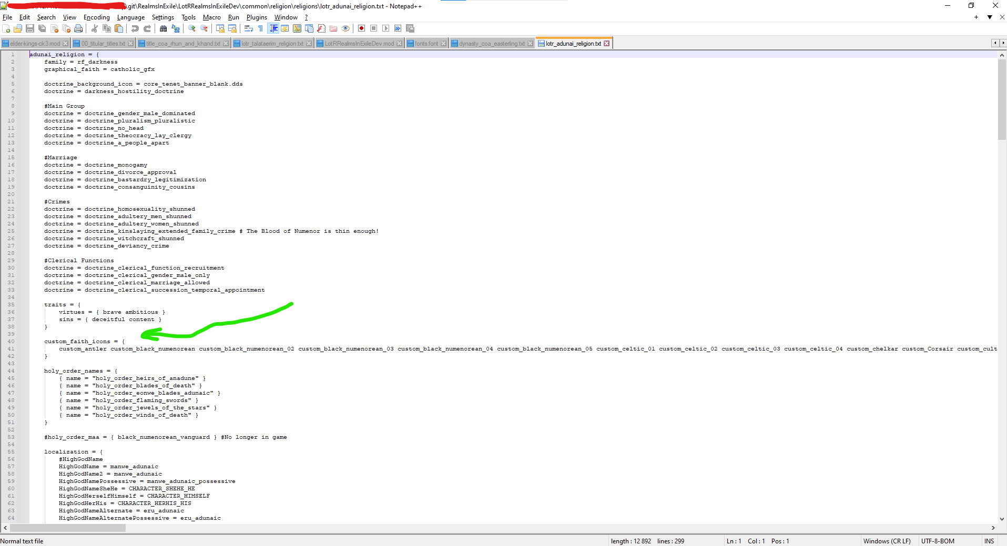Add a new tab with the plus button
1007x546 pixels.
pyautogui.click(x=977, y=17)
